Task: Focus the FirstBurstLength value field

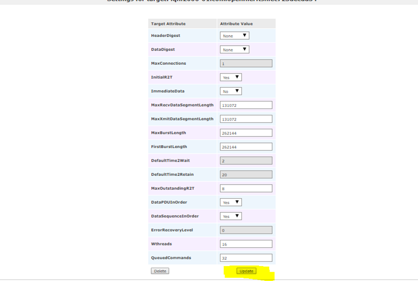Action: point(246,146)
